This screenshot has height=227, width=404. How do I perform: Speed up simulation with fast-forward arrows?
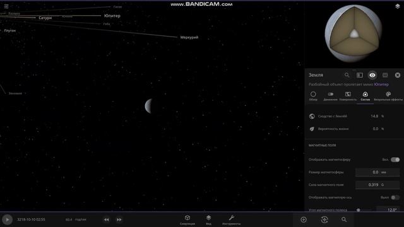click(119, 219)
